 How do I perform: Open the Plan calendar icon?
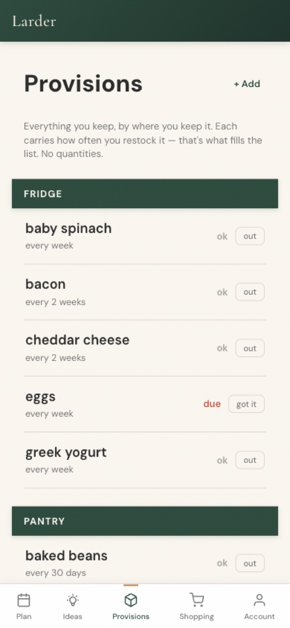pyautogui.click(x=24, y=600)
